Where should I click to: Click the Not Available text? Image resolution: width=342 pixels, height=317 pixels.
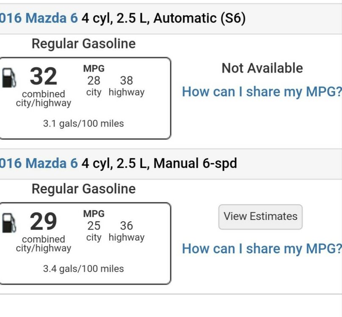(x=262, y=68)
